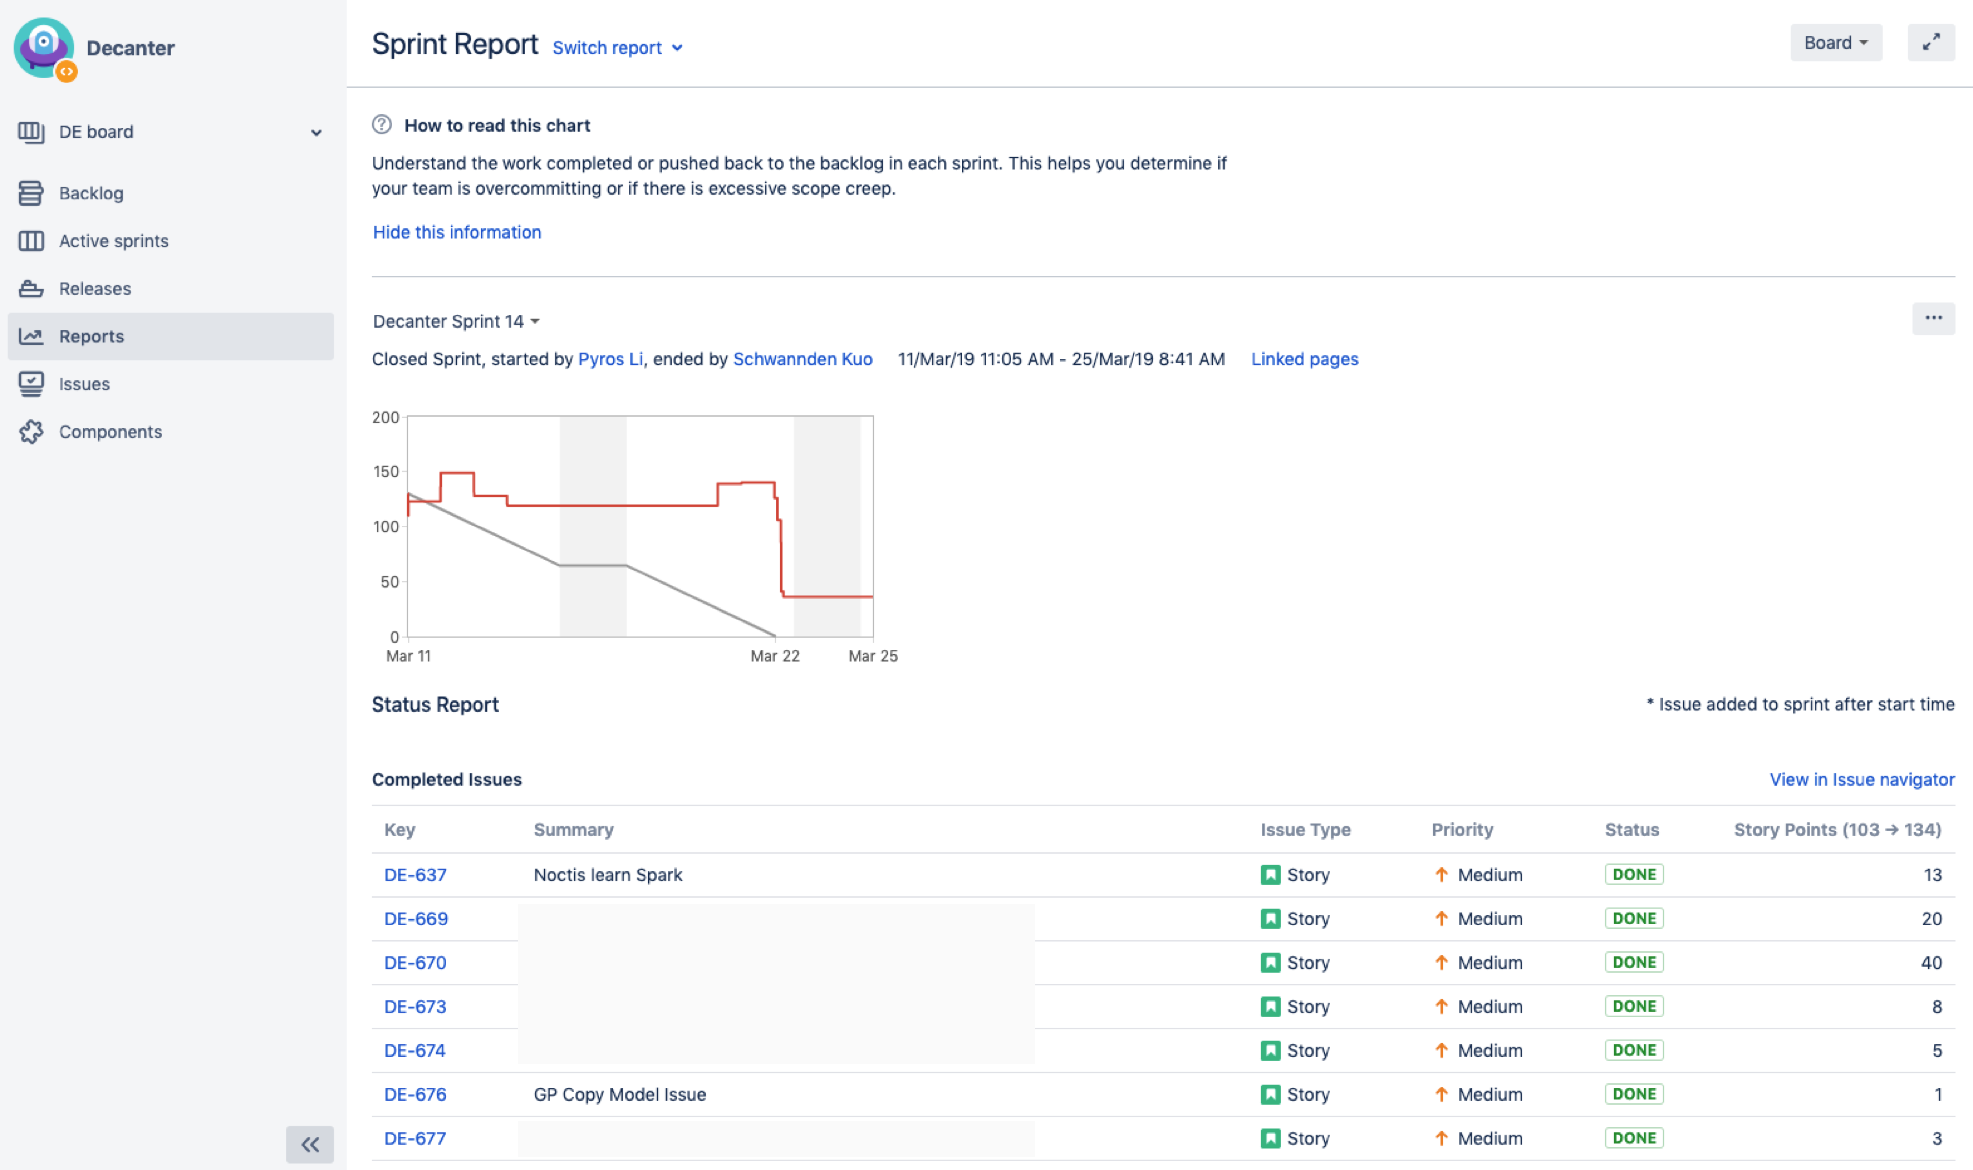Viewport: 1973px width, 1170px height.
Task: Click the Issues monitor icon
Action: (31, 384)
